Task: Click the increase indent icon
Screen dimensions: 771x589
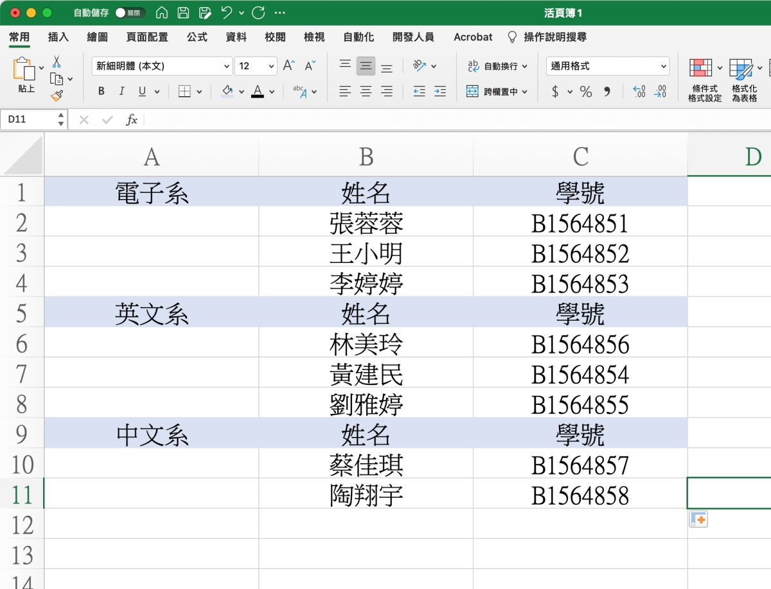Action: (x=439, y=92)
